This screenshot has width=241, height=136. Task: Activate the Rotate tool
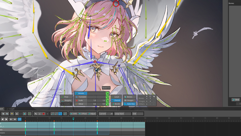[81, 93]
